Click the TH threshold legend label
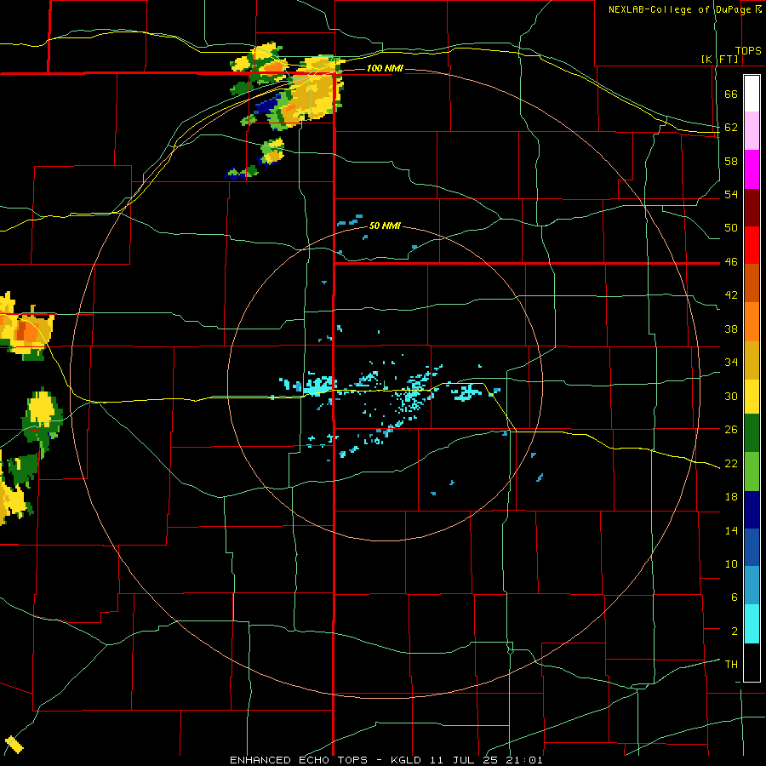766x766 pixels. click(x=731, y=665)
